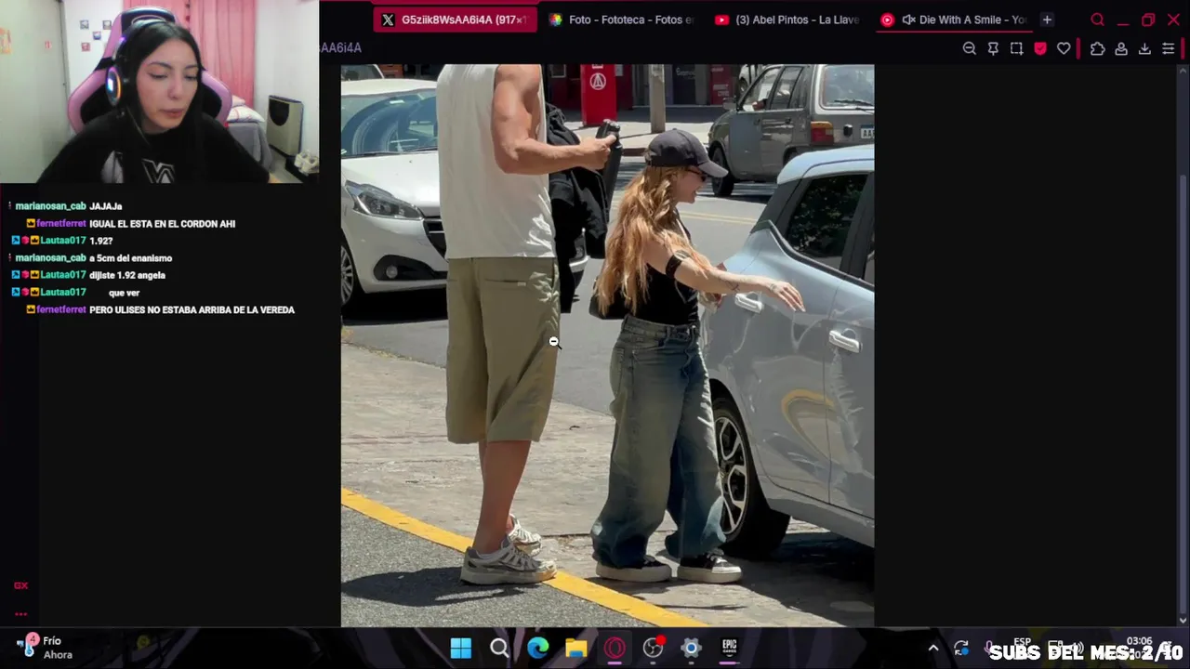Click chat message '1.92?' from Lautaa017

point(100,241)
